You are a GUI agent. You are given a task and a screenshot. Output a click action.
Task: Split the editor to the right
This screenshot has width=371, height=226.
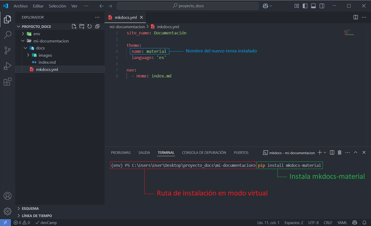click(356, 17)
